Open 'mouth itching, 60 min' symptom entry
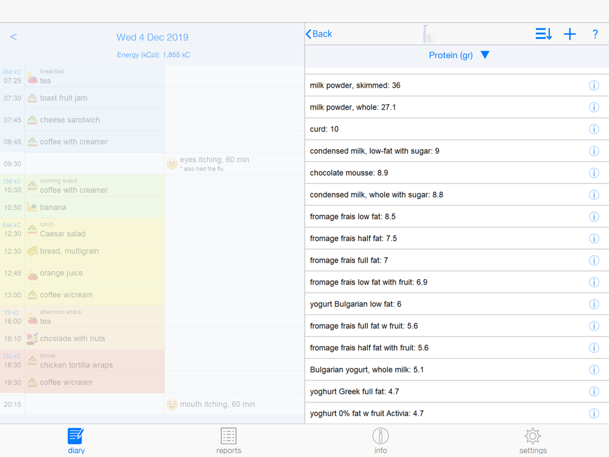This screenshot has width=609, height=457. click(234, 404)
